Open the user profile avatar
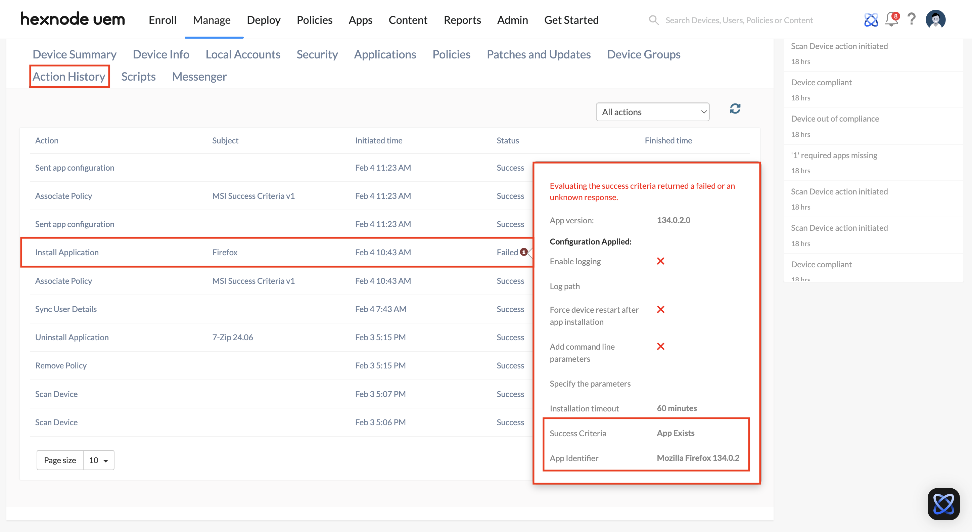972x532 pixels. tap(935, 19)
